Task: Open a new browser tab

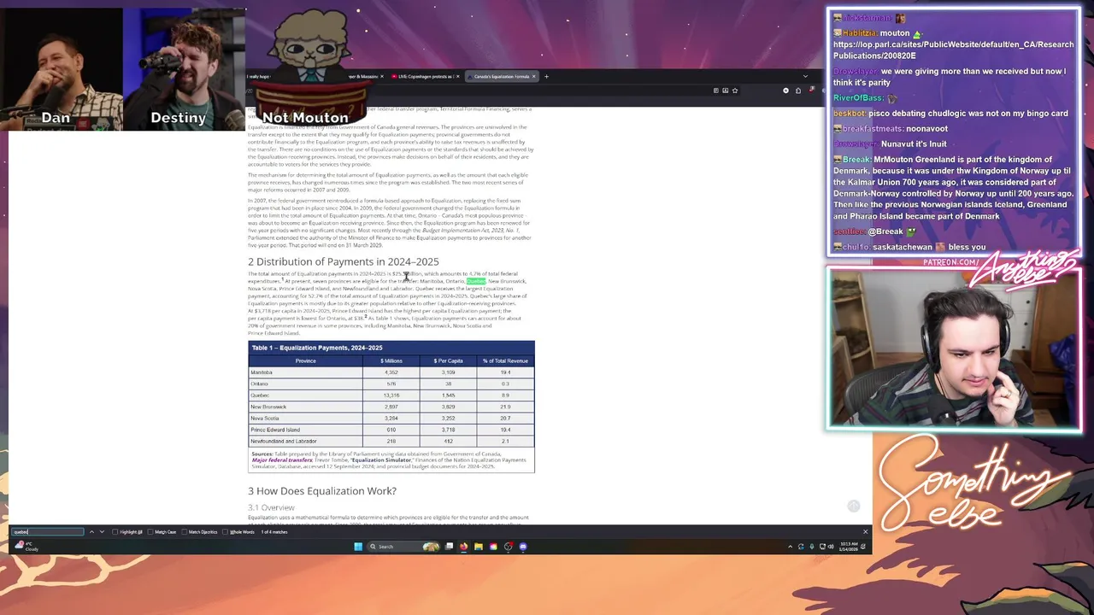Action: tap(546, 76)
